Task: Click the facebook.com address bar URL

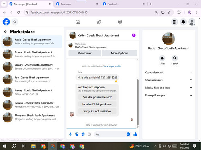Action: tap(59, 12)
